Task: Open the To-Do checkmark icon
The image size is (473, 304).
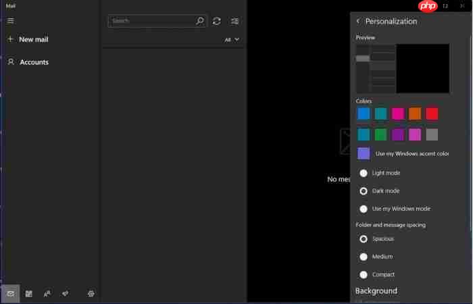Action: coord(65,293)
